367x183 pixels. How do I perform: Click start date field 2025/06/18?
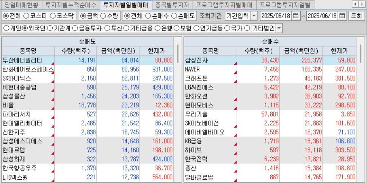pos(276,16)
